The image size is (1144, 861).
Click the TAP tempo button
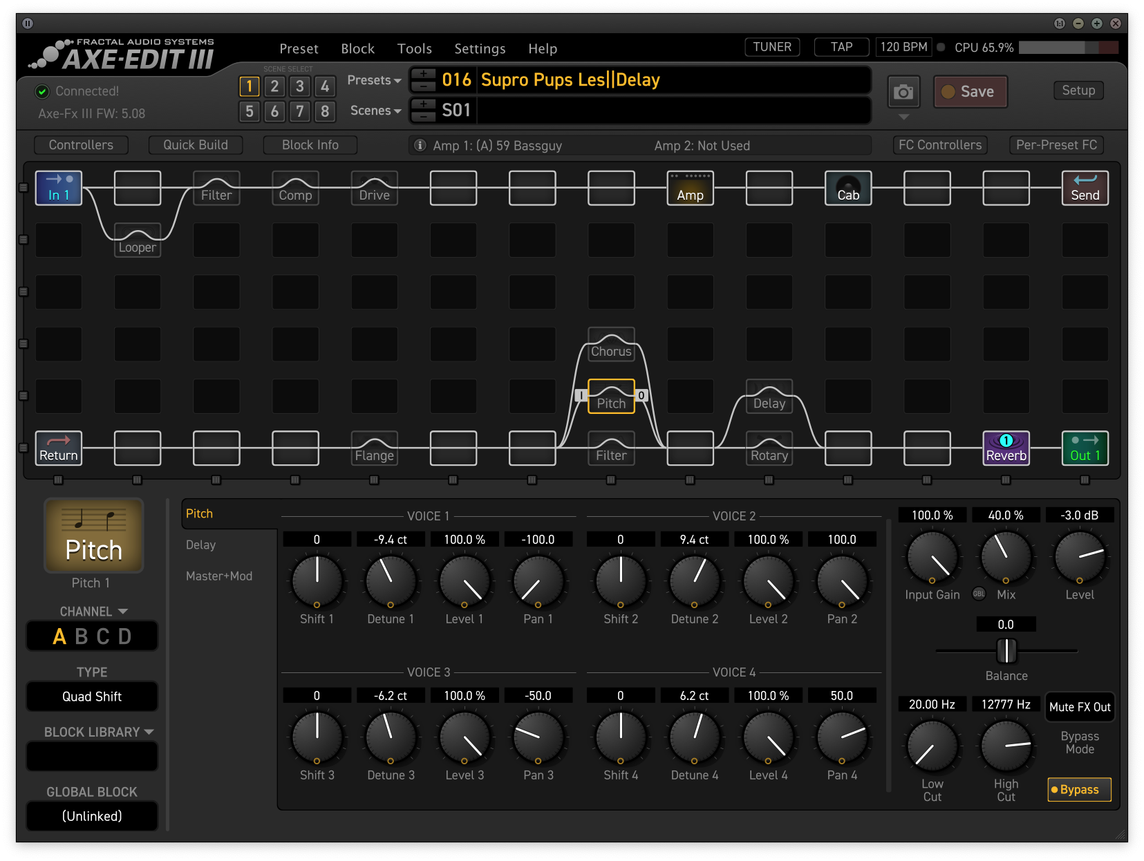[841, 47]
